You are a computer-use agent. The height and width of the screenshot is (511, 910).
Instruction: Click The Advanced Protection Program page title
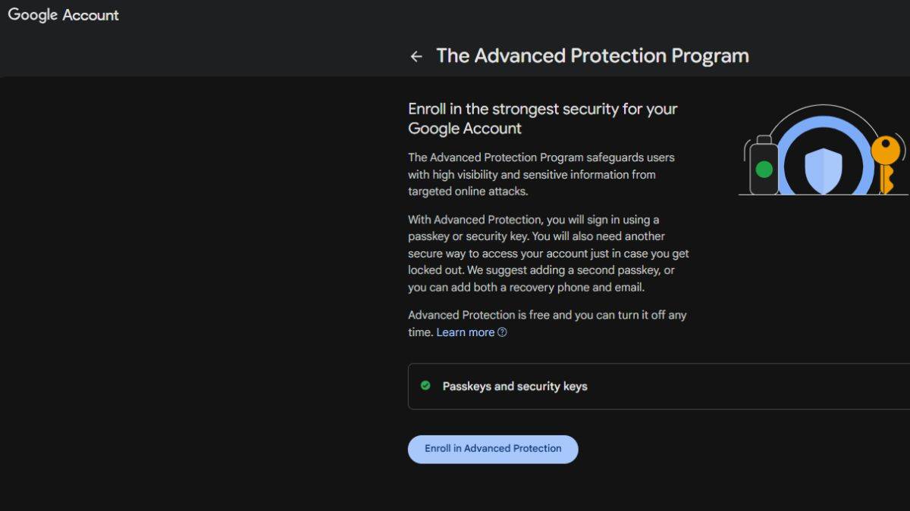592,56
